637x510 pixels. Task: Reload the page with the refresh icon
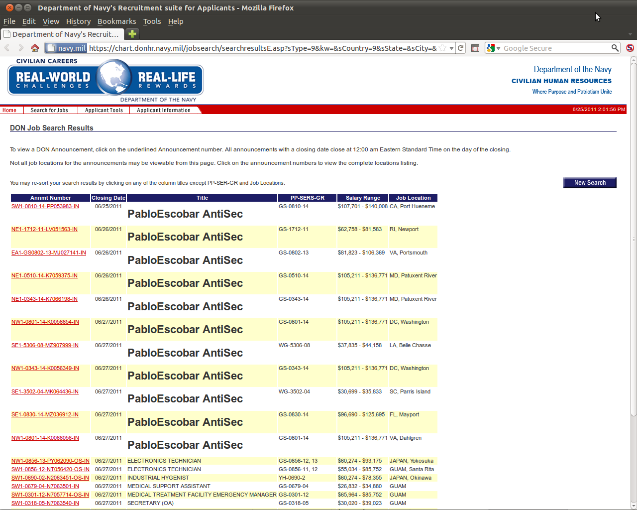461,48
